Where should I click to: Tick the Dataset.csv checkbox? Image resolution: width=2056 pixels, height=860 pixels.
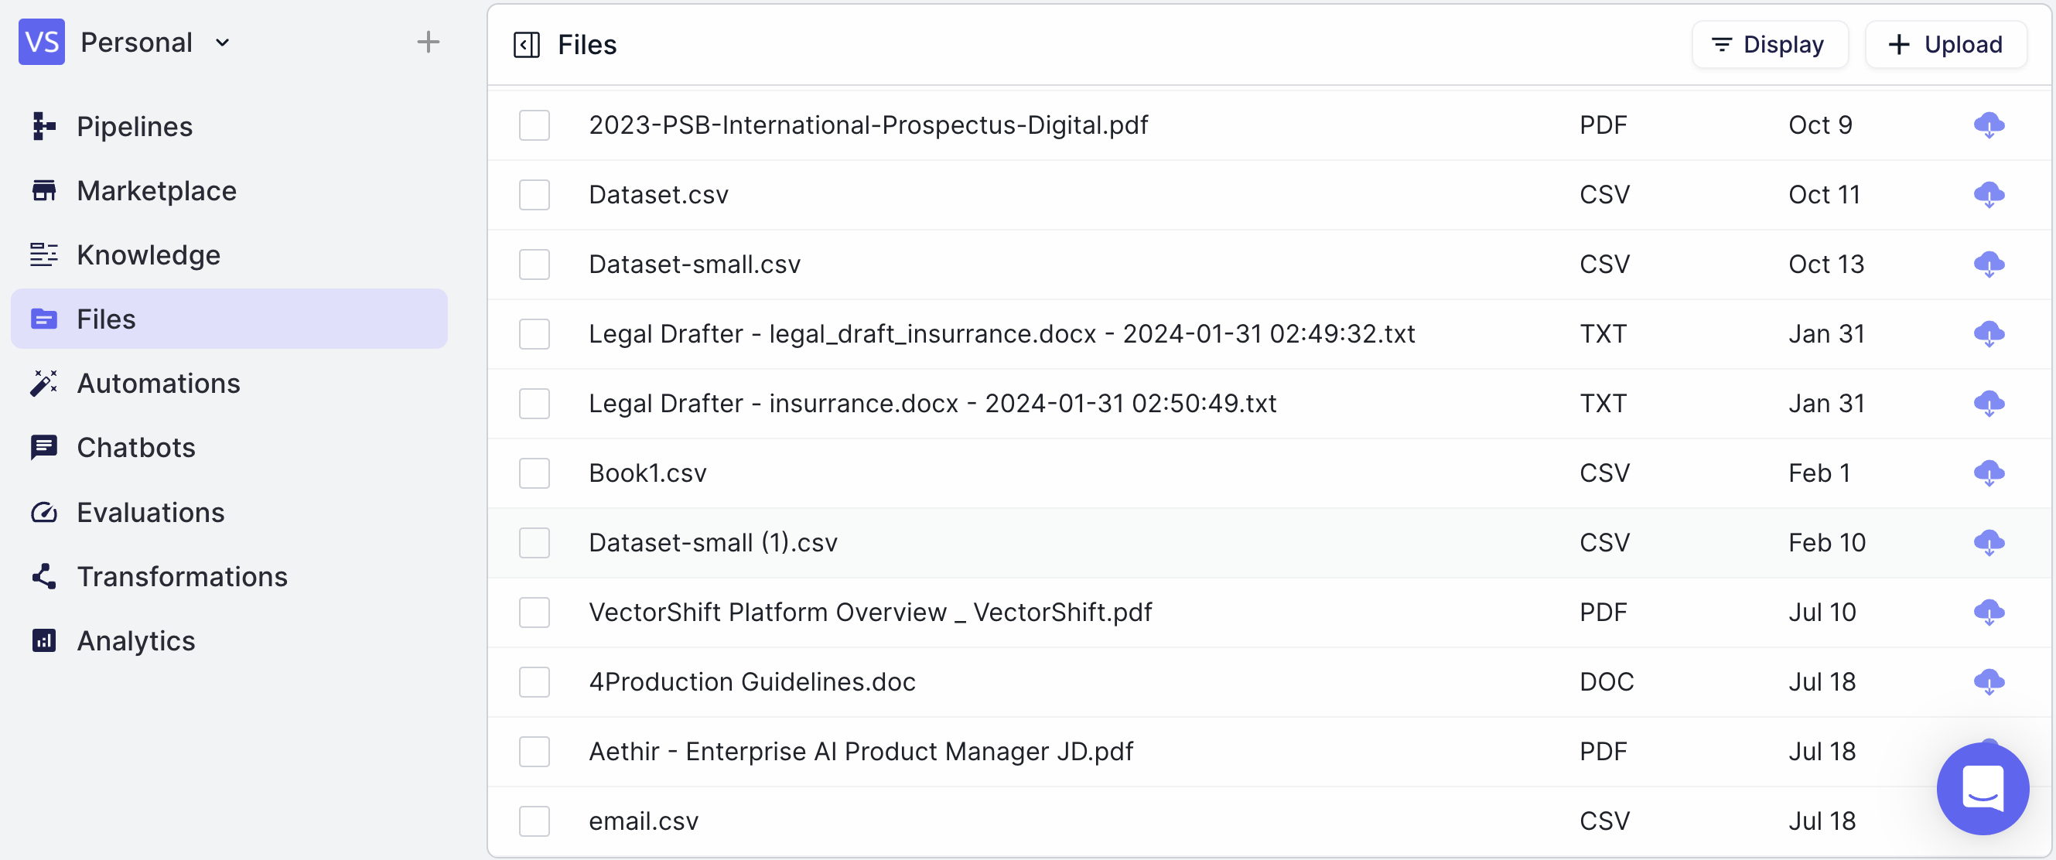[x=534, y=195]
